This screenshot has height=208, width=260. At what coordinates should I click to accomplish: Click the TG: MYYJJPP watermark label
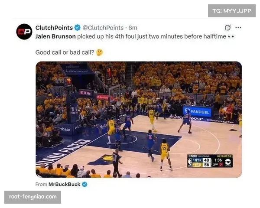[232, 11]
